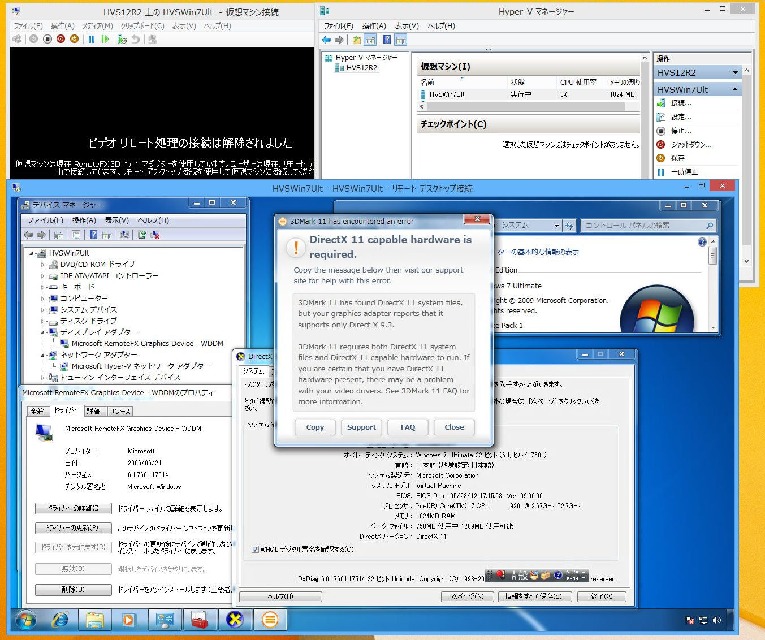Toggle the action pane icon in Hyper-V Manager toolbar
Image resolution: width=765 pixels, height=640 pixels.
click(401, 40)
